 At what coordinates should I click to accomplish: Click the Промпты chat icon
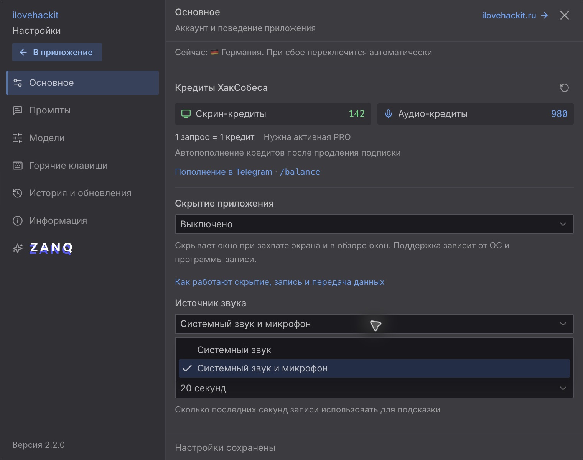(18, 110)
